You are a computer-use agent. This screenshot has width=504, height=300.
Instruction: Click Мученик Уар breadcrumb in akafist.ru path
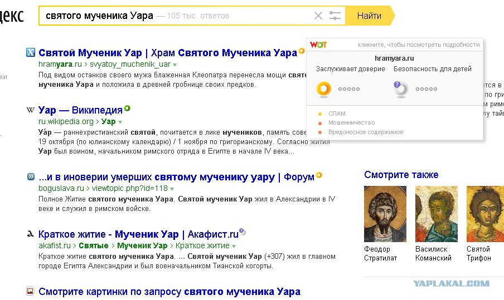pyautogui.click(x=142, y=245)
